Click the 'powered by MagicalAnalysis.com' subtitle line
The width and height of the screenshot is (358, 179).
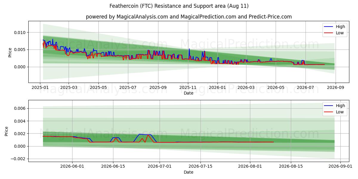coord(189,17)
